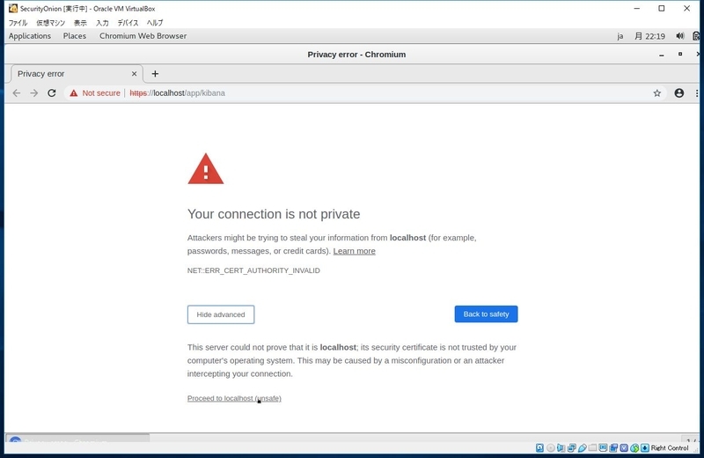Click the VirtualBox hard disk status icon
Screen dimensions: 704x458
[x=539, y=447]
